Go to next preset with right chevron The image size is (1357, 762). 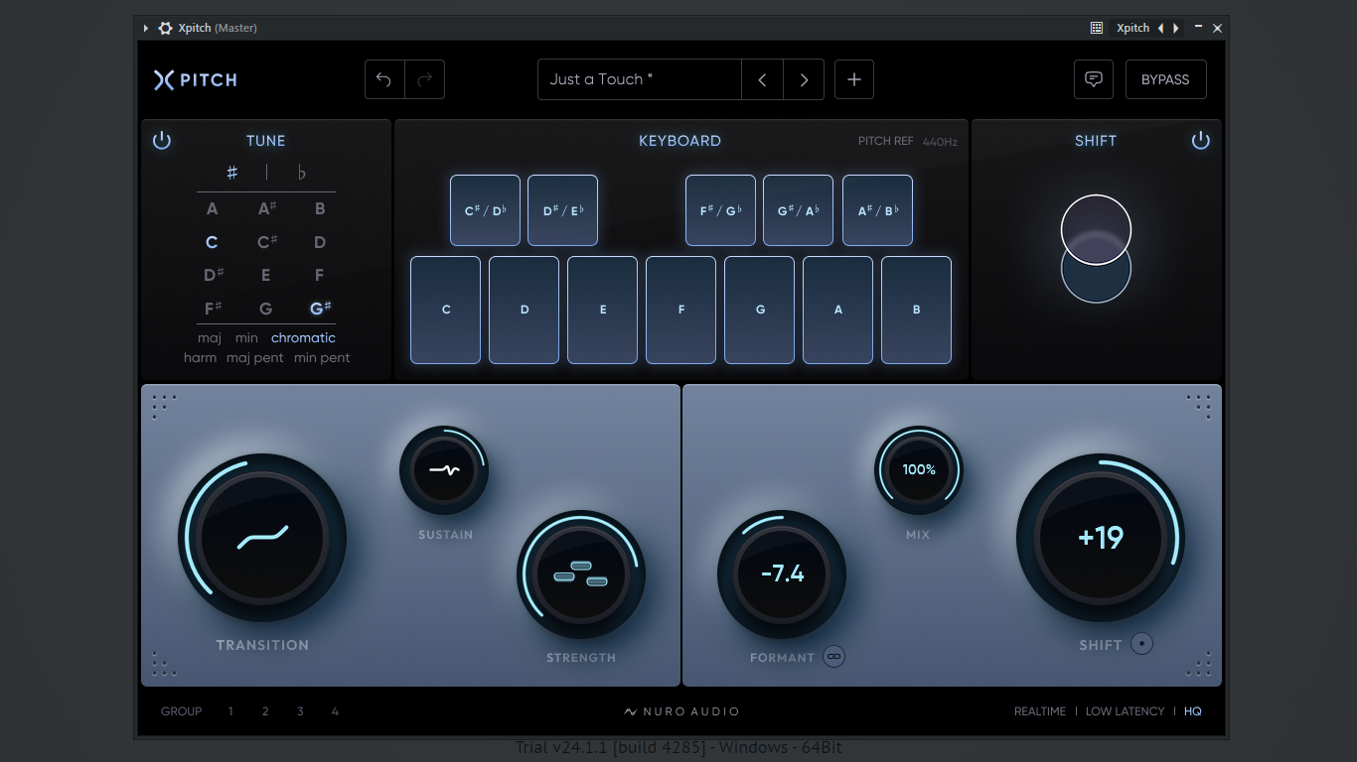(x=804, y=79)
